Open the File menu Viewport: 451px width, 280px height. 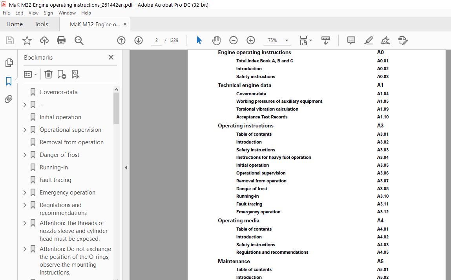coord(6,13)
